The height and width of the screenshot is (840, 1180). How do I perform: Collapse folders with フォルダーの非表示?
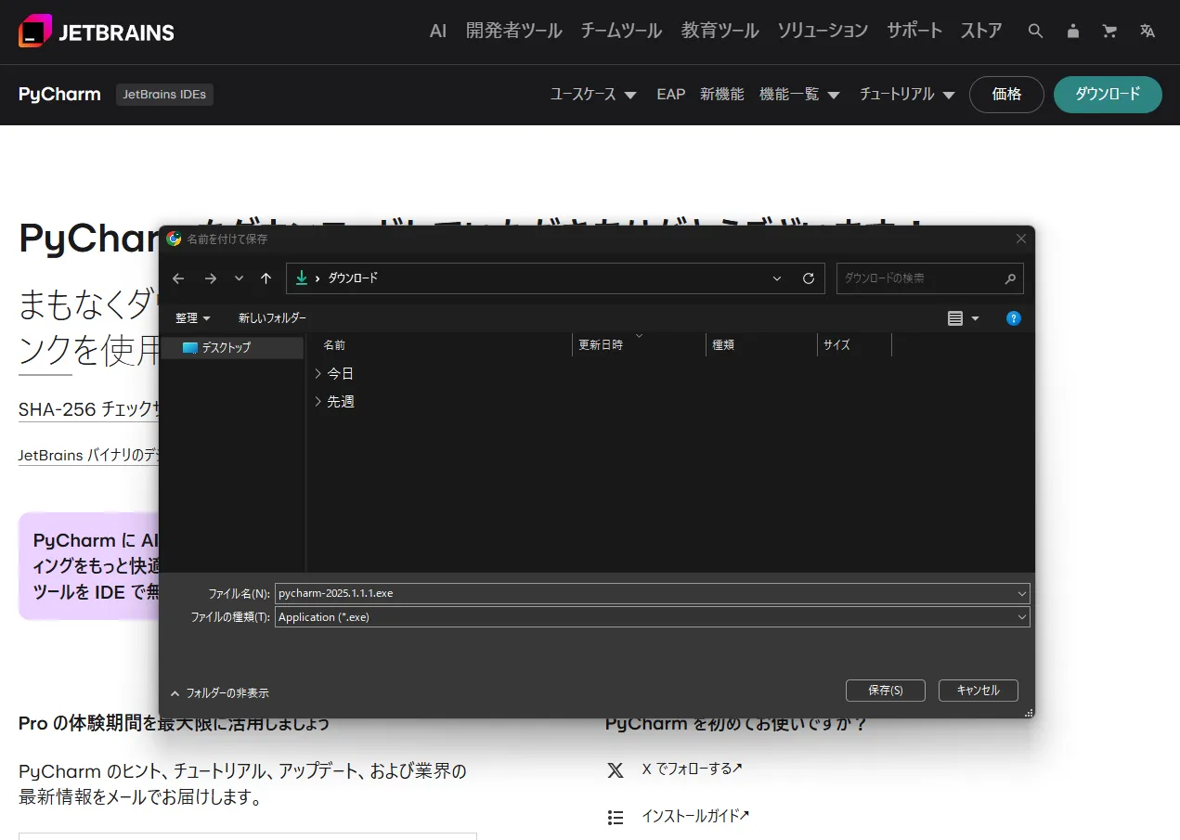220,693
